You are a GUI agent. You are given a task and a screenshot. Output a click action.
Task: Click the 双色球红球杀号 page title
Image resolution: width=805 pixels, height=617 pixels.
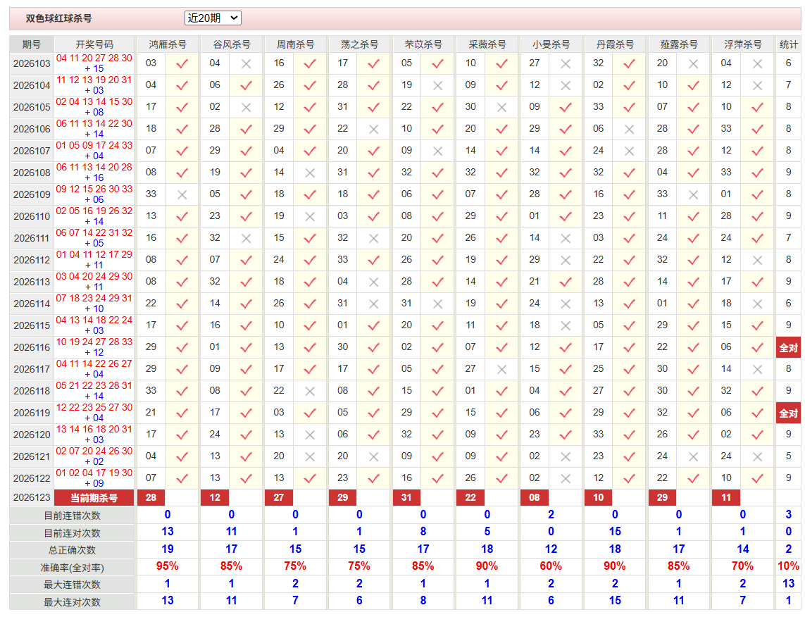tap(59, 18)
